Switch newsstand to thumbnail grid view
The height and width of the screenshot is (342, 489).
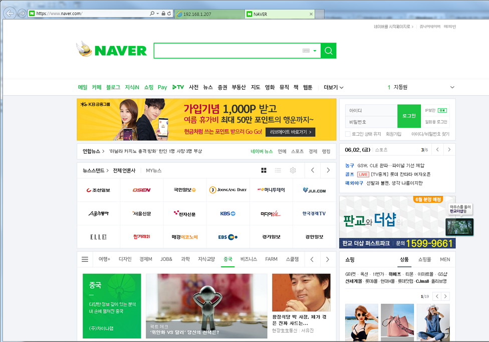pyautogui.click(x=264, y=170)
